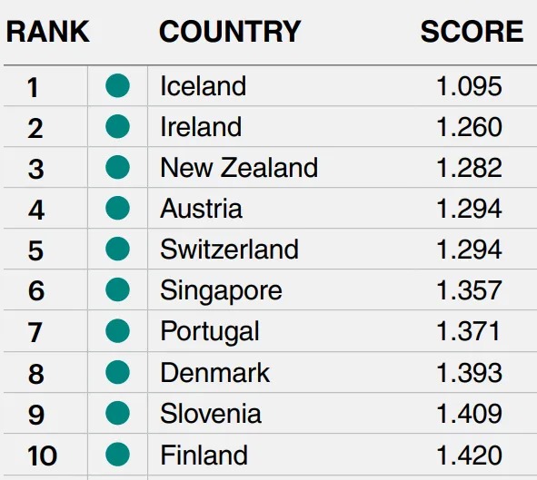Open the New Zealand entry
The image size is (537, 480).
click(239, 168)
